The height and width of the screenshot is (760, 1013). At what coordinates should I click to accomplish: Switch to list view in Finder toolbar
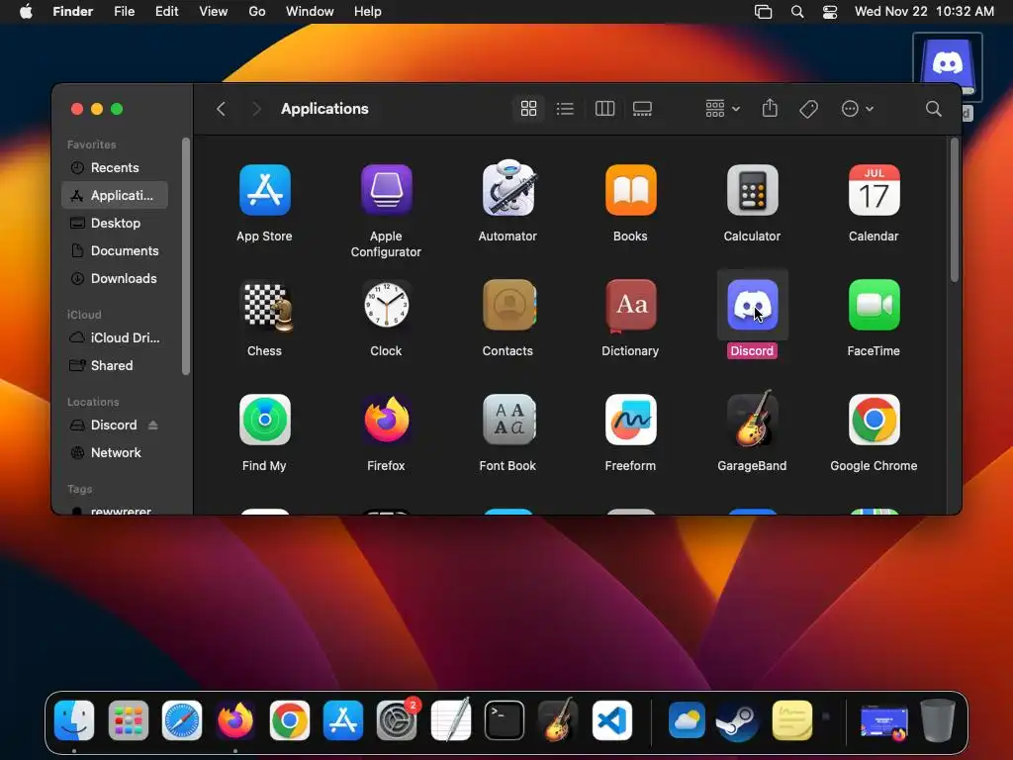(x=565, y=109)
